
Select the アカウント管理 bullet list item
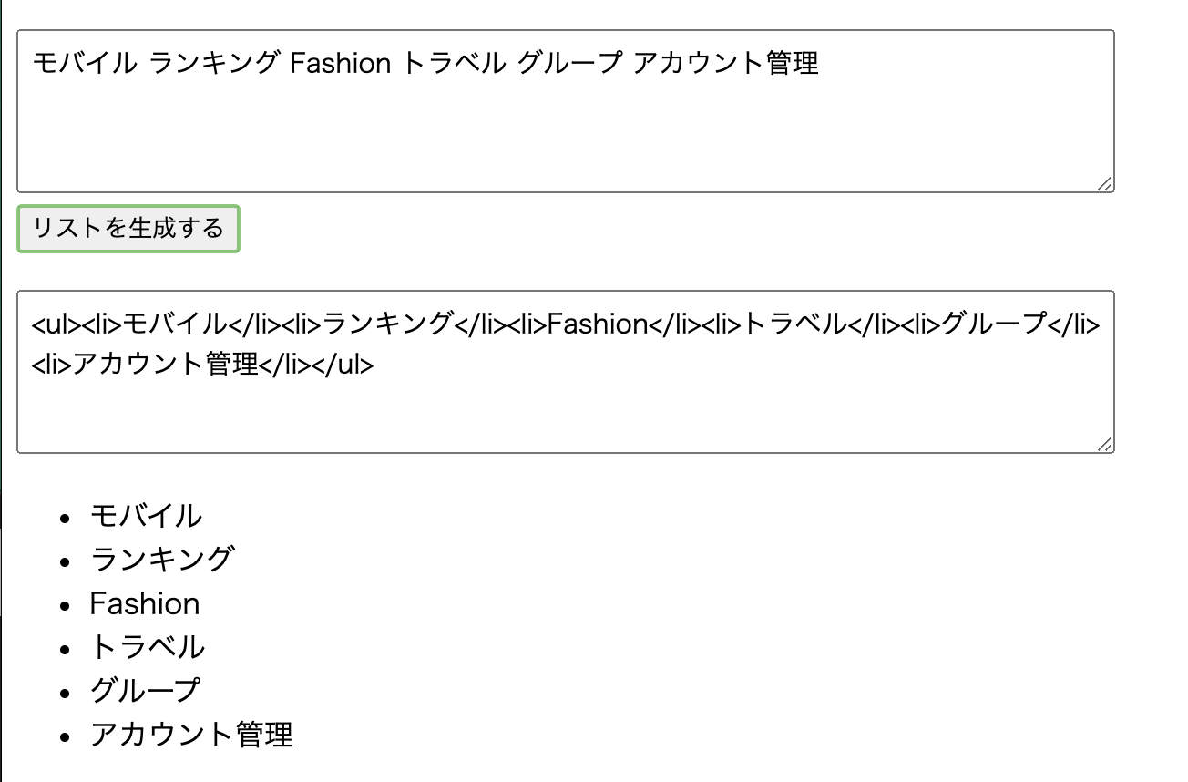coord(191,735)
